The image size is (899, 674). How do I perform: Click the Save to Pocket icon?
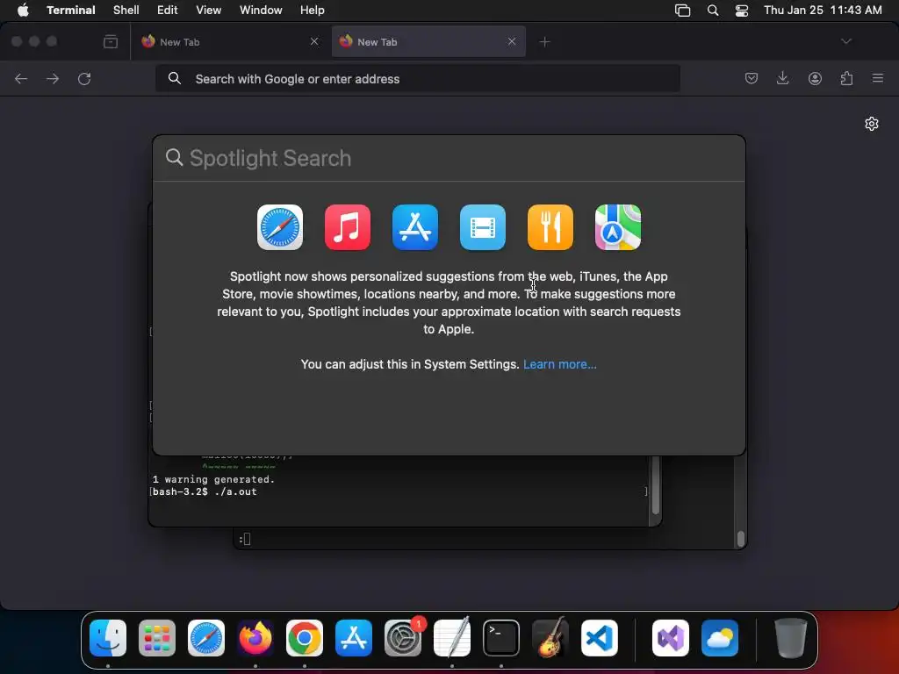point(752,78)
